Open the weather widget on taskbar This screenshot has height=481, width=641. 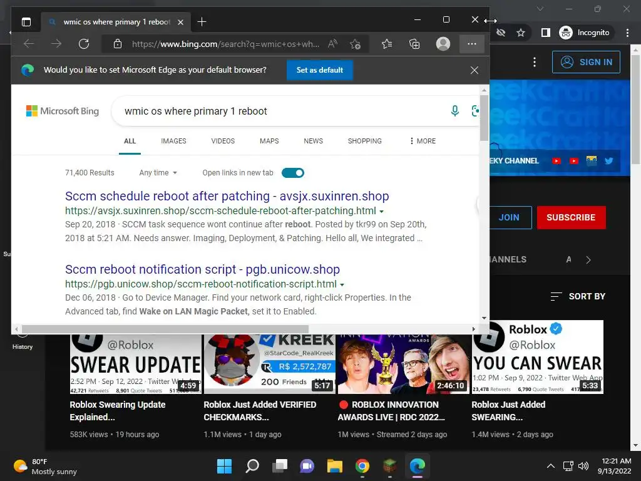pos(45,466)
